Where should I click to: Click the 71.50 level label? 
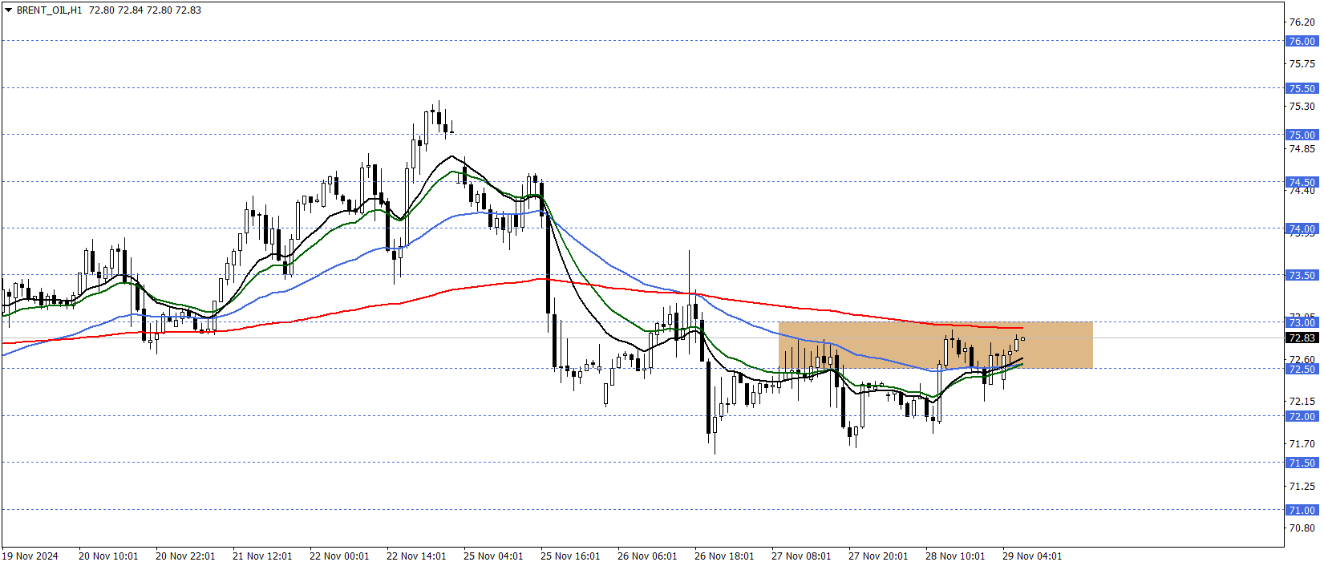tap(1302, 463)
